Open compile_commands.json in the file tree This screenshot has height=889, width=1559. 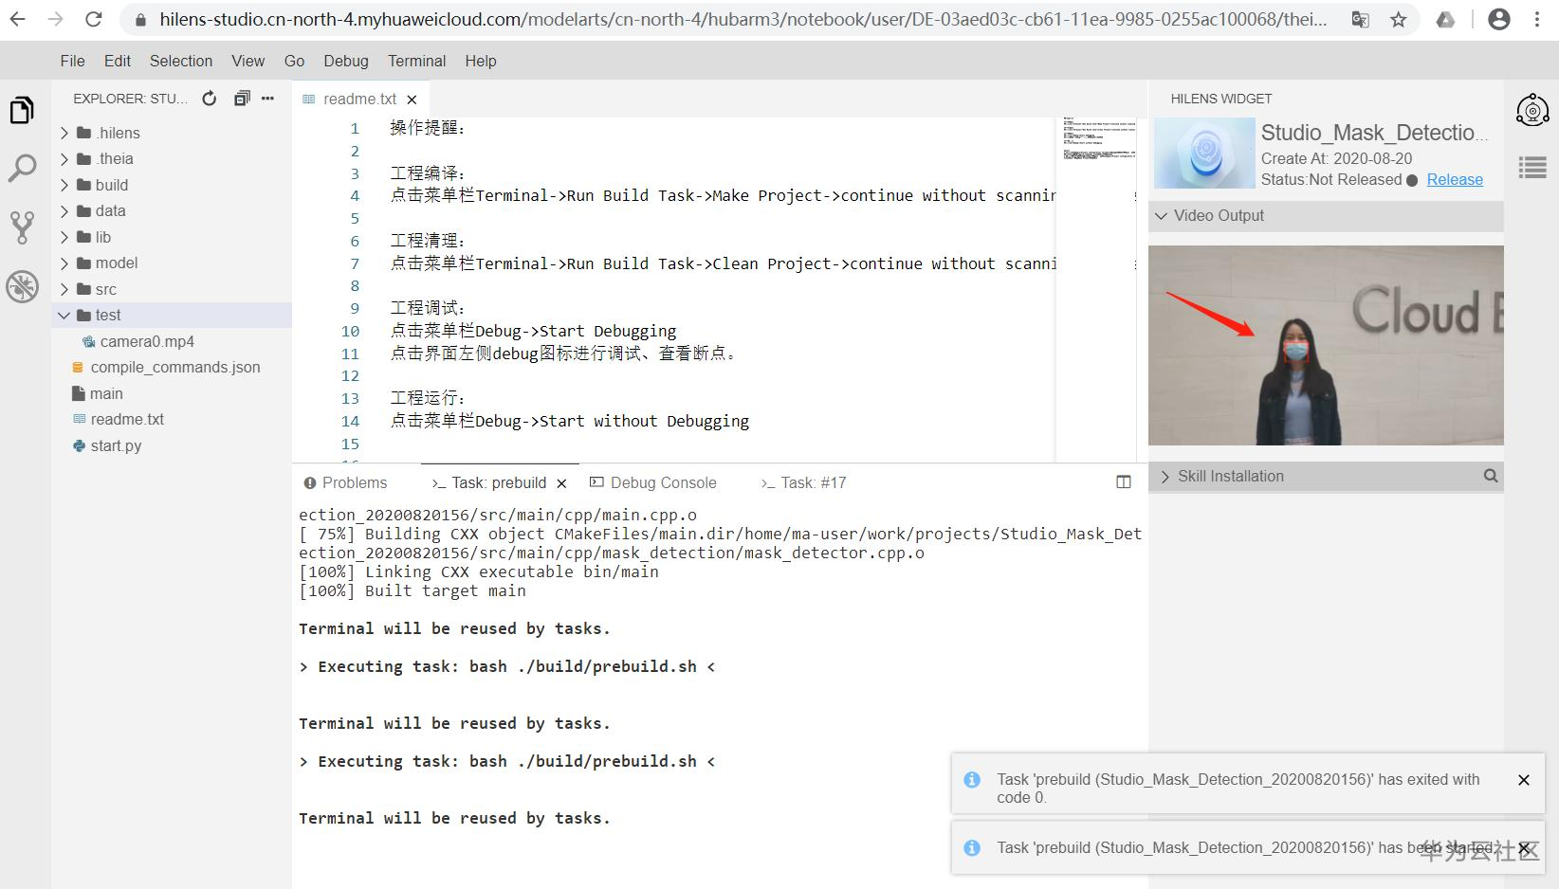[x=175, y=367]
